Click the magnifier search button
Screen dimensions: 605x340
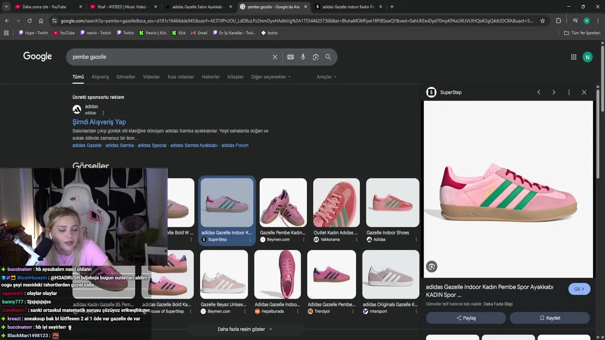click(328, 57)
